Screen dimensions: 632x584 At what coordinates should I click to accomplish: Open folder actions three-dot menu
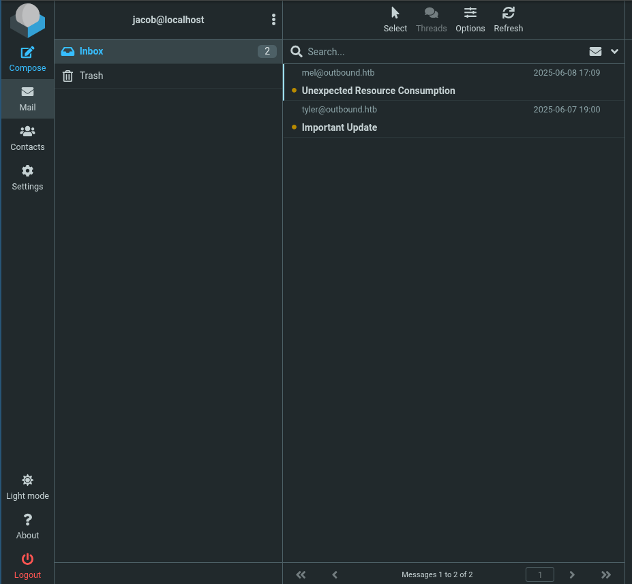(273, 20)
